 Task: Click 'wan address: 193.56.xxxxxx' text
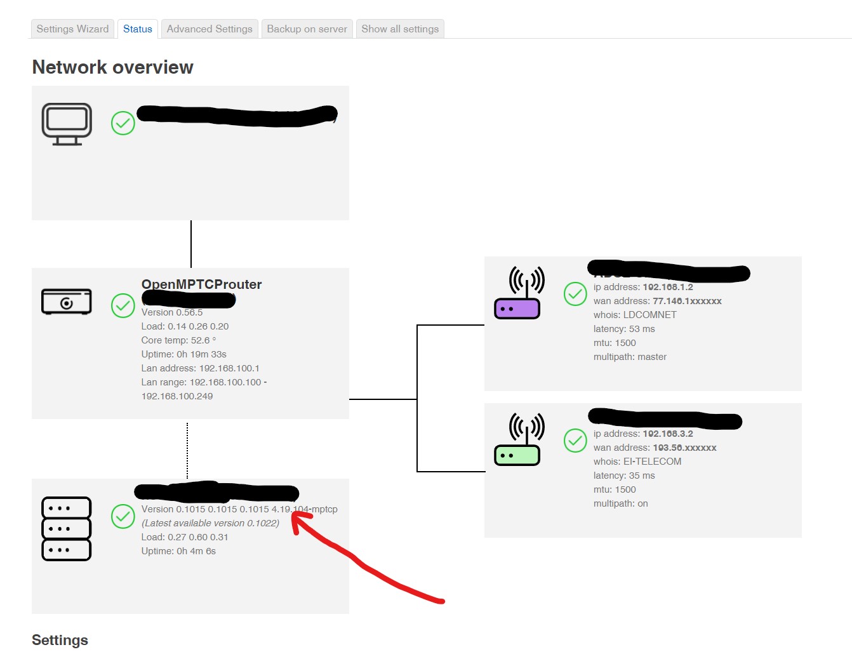(x=655, y=448)
